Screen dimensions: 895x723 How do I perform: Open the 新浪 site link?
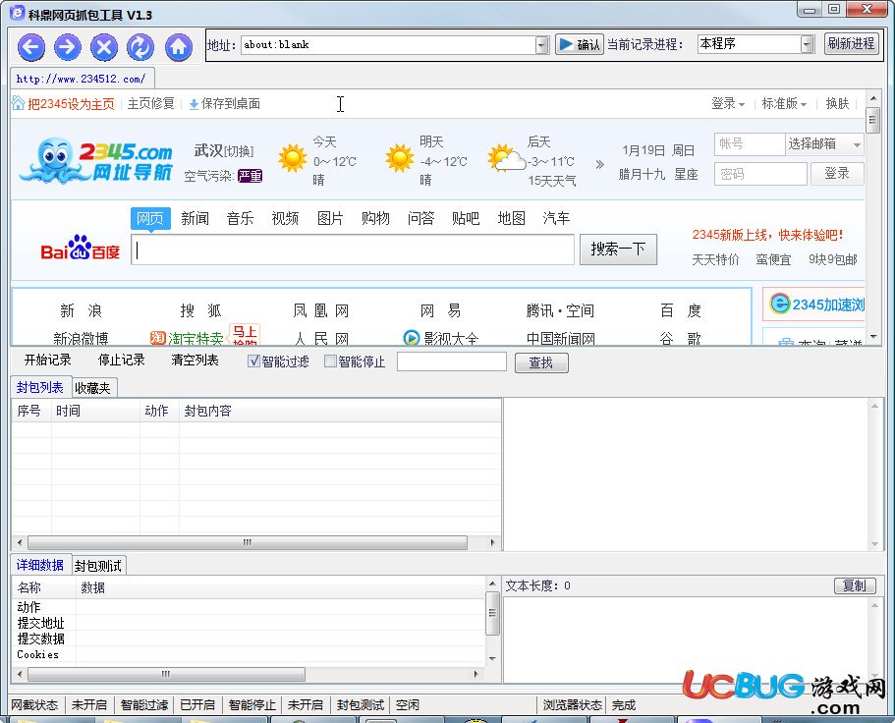point(82,310)
